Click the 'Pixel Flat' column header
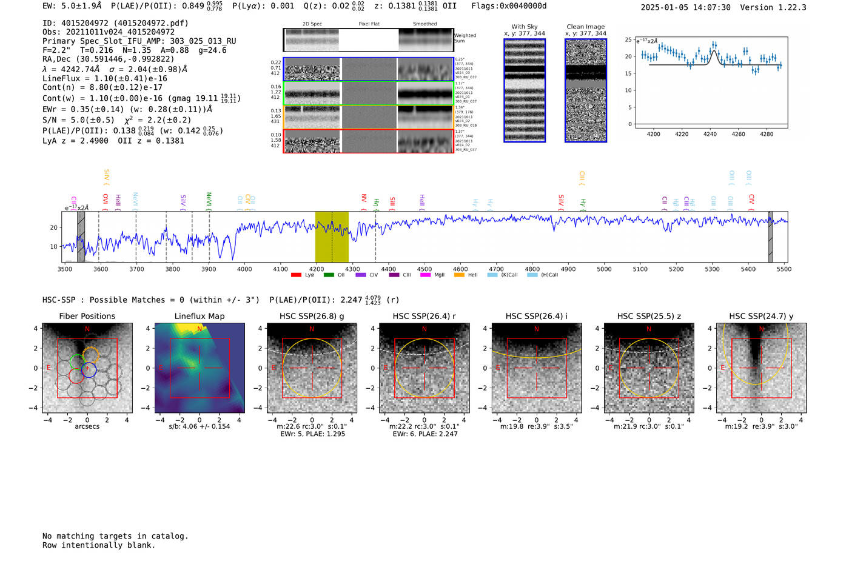This screenshot has width=849, height=578. pos(369,24)
